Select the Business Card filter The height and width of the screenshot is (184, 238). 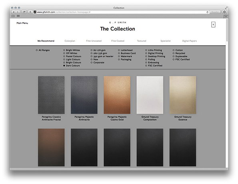pyautogui.click(x=127, y=53)
